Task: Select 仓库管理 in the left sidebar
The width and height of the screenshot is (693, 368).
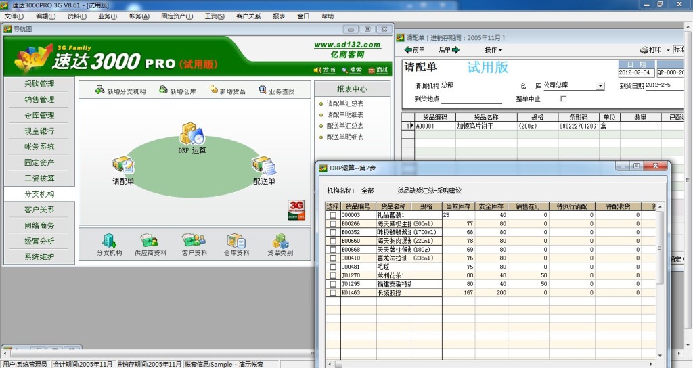Action: (39, 115)
